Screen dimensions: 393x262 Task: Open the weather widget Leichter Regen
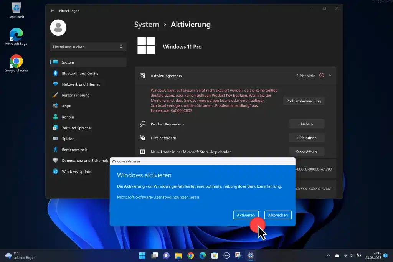pos(20,255)
